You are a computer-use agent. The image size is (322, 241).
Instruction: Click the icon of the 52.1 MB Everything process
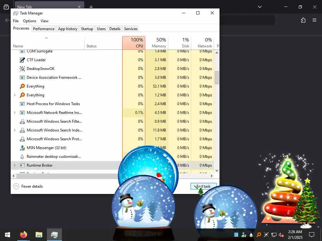22,86
